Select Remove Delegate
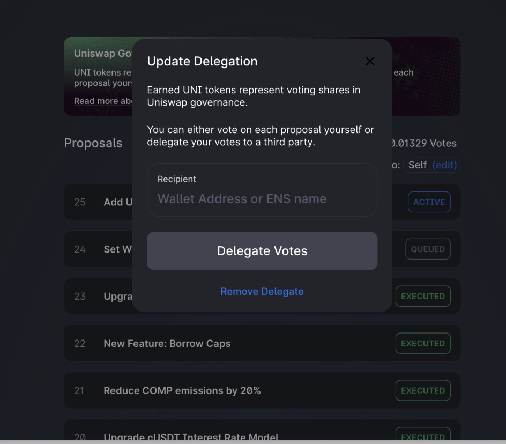The width and height of the screenshot is (506, 444). click(x=262, y=291)
